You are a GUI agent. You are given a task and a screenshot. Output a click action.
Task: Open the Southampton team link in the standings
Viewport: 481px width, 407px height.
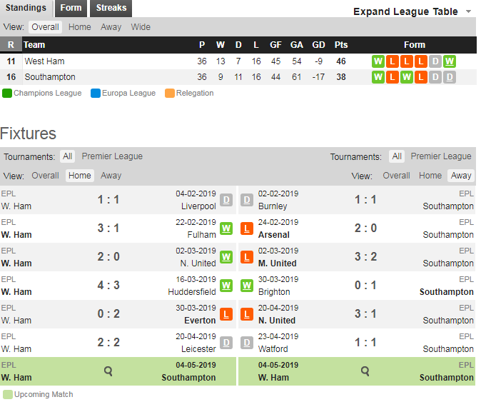point(50,77)
